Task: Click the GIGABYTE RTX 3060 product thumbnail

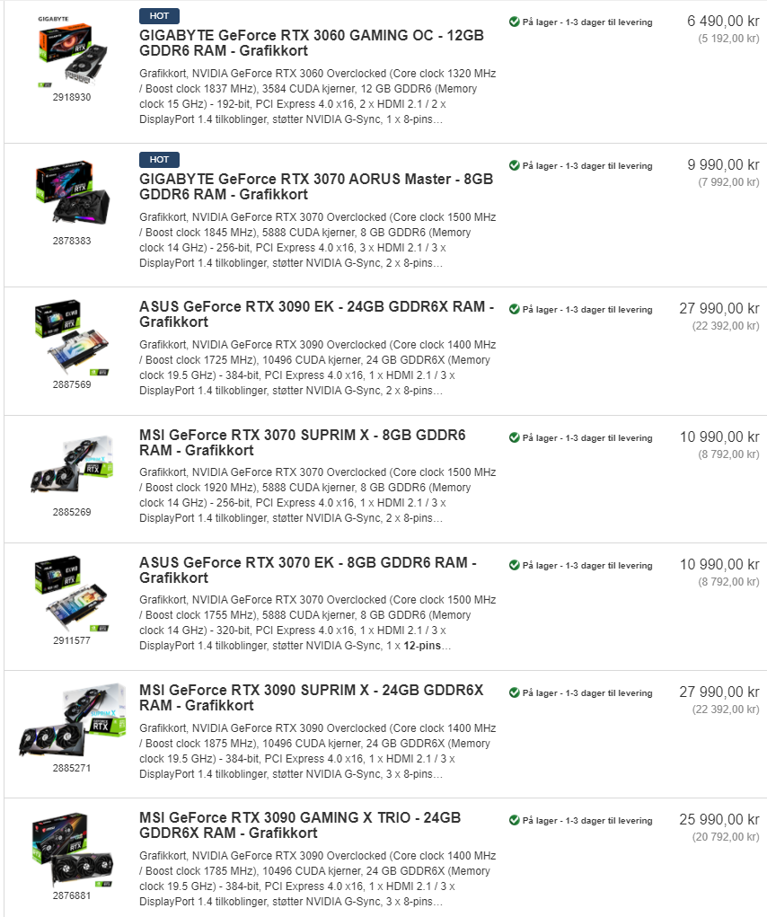Action: click(x=72, y=53)
